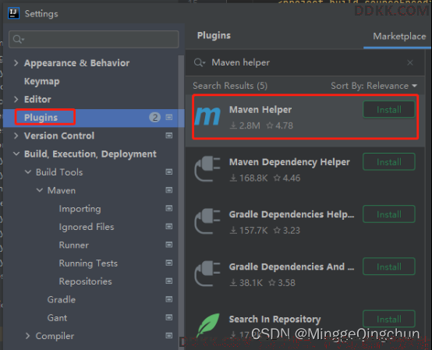The width and height of the screenshot is (432, 350).
Task: Click the settings search magnifier icon
Action: pos(18,40)
